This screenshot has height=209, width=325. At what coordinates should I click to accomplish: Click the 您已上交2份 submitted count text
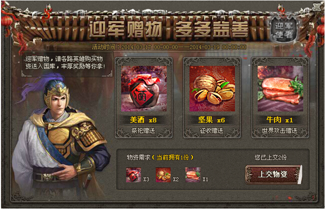pyautogui.click(x=271, y=157)
